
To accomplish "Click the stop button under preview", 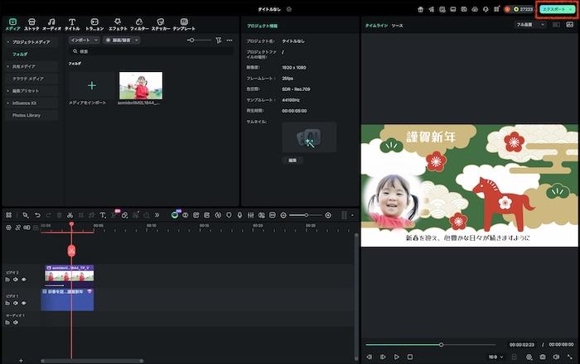I will click(410, 357).
